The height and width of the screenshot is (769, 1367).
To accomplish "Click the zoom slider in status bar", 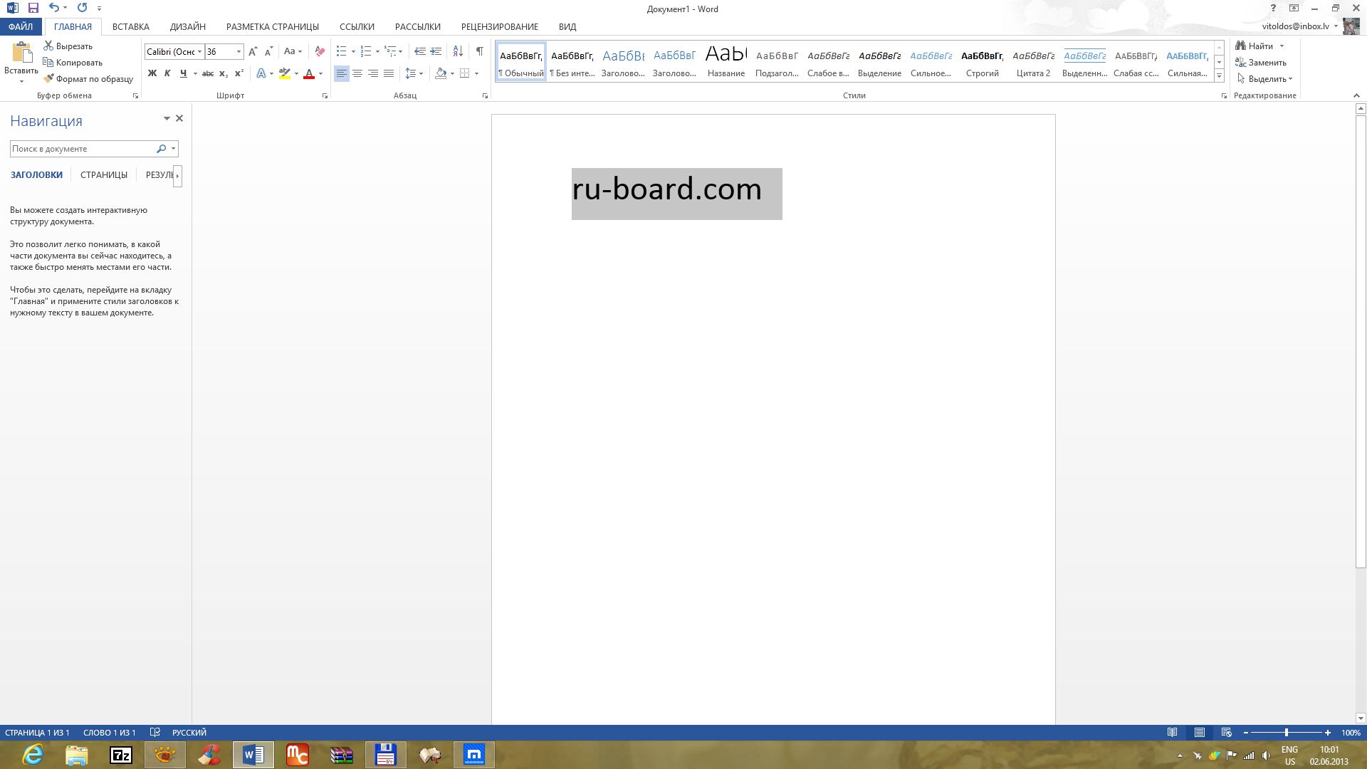I will coord(1286,733).
